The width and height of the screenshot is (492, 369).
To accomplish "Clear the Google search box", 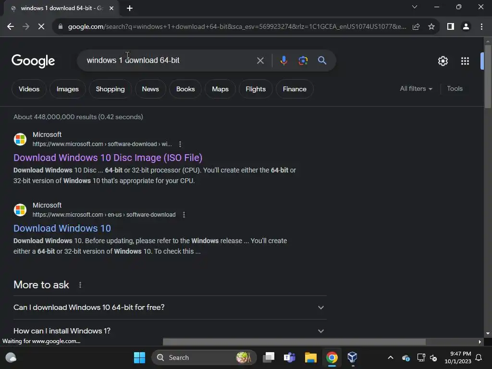I will point(260,61).
